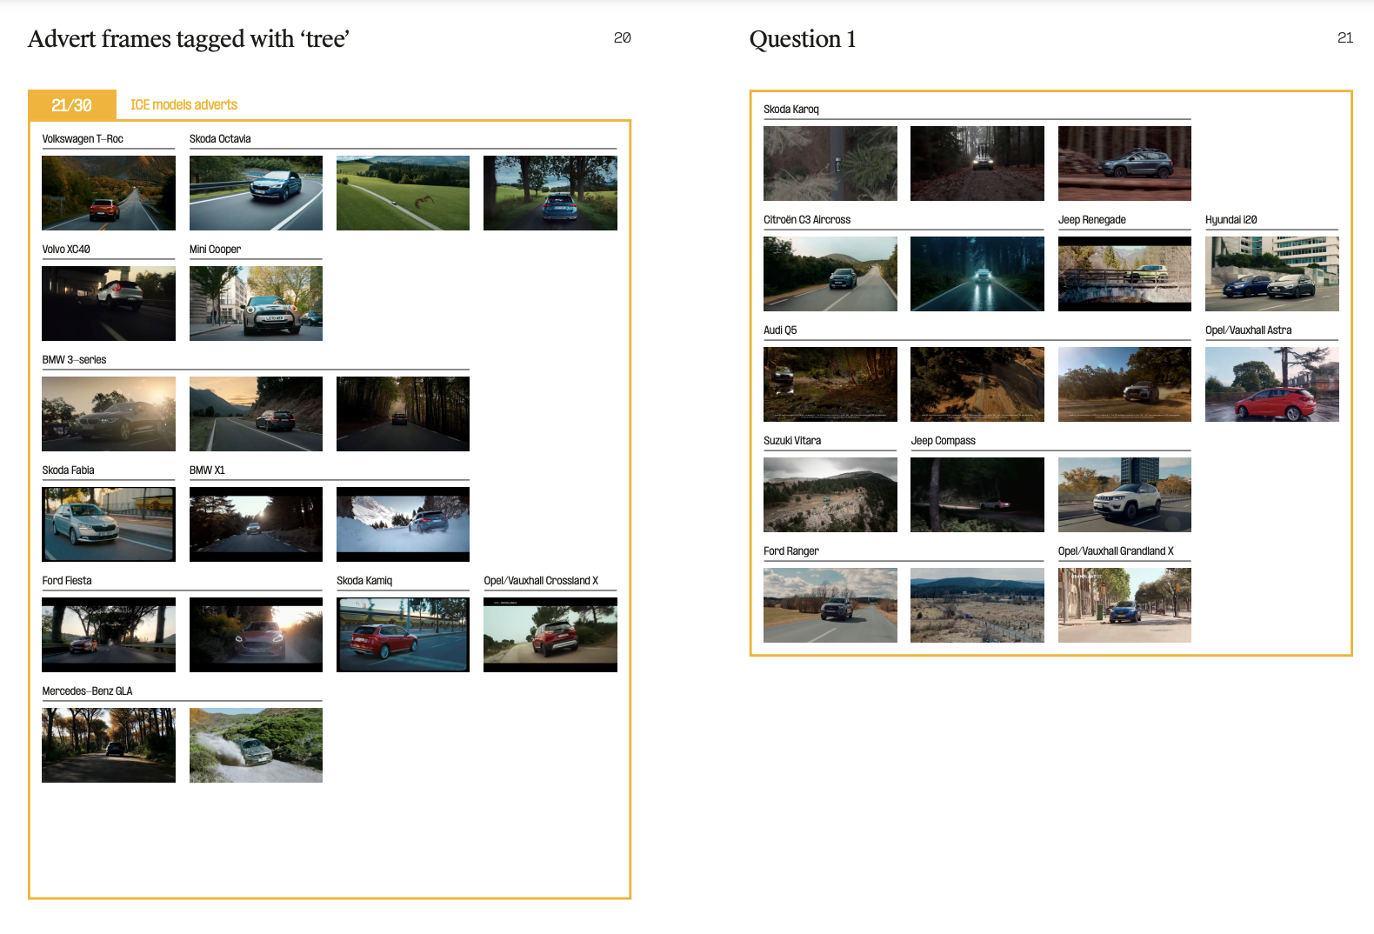Viewport: 1374px width, 934px height.
Task: Click the 'Question 1' heading
Action: pos(803,39)
